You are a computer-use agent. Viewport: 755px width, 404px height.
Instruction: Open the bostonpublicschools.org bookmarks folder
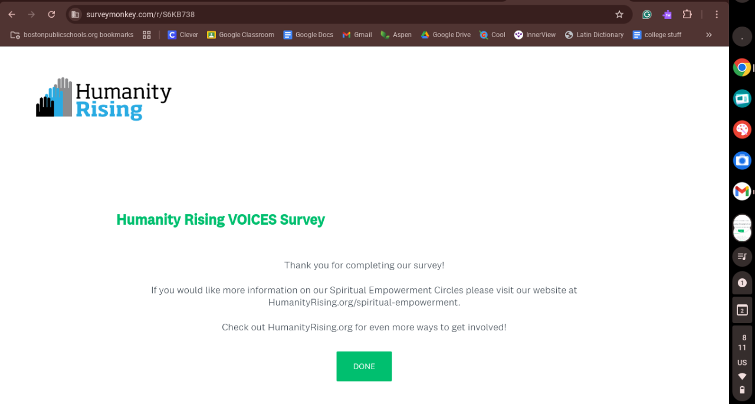[x=72, y=35]
